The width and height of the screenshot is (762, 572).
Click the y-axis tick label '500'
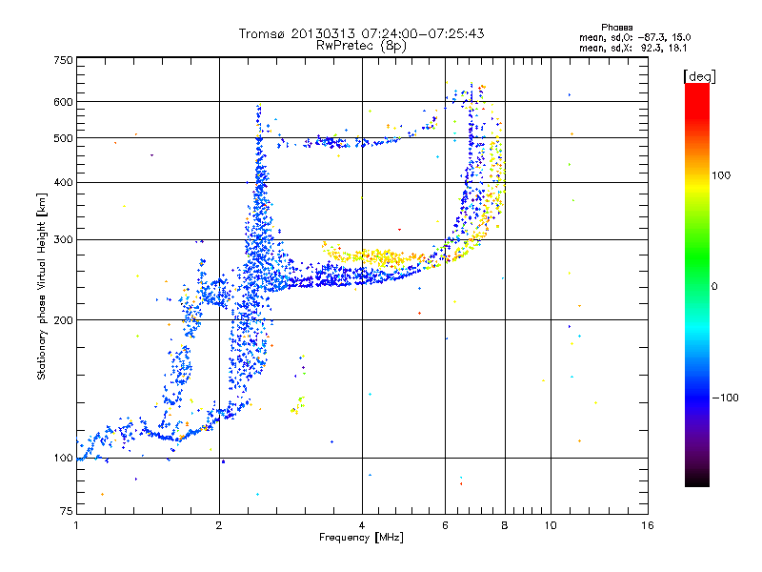[63, 138]
